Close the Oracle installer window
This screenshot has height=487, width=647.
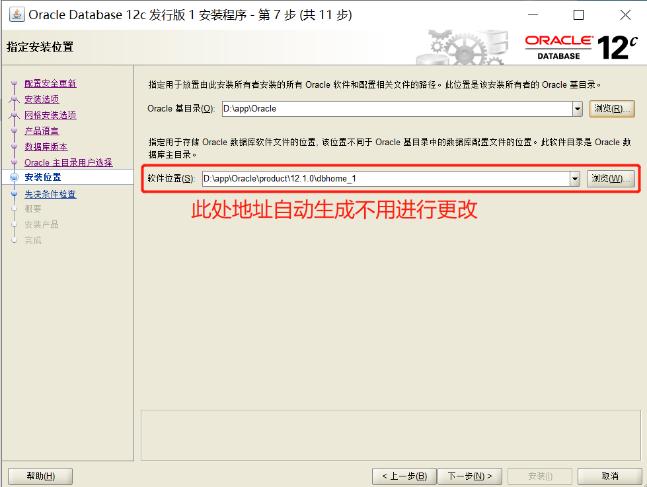pos(625,15)
